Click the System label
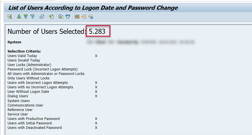The width and height of the screenshot is (252, 135). [x=14, y=42]
